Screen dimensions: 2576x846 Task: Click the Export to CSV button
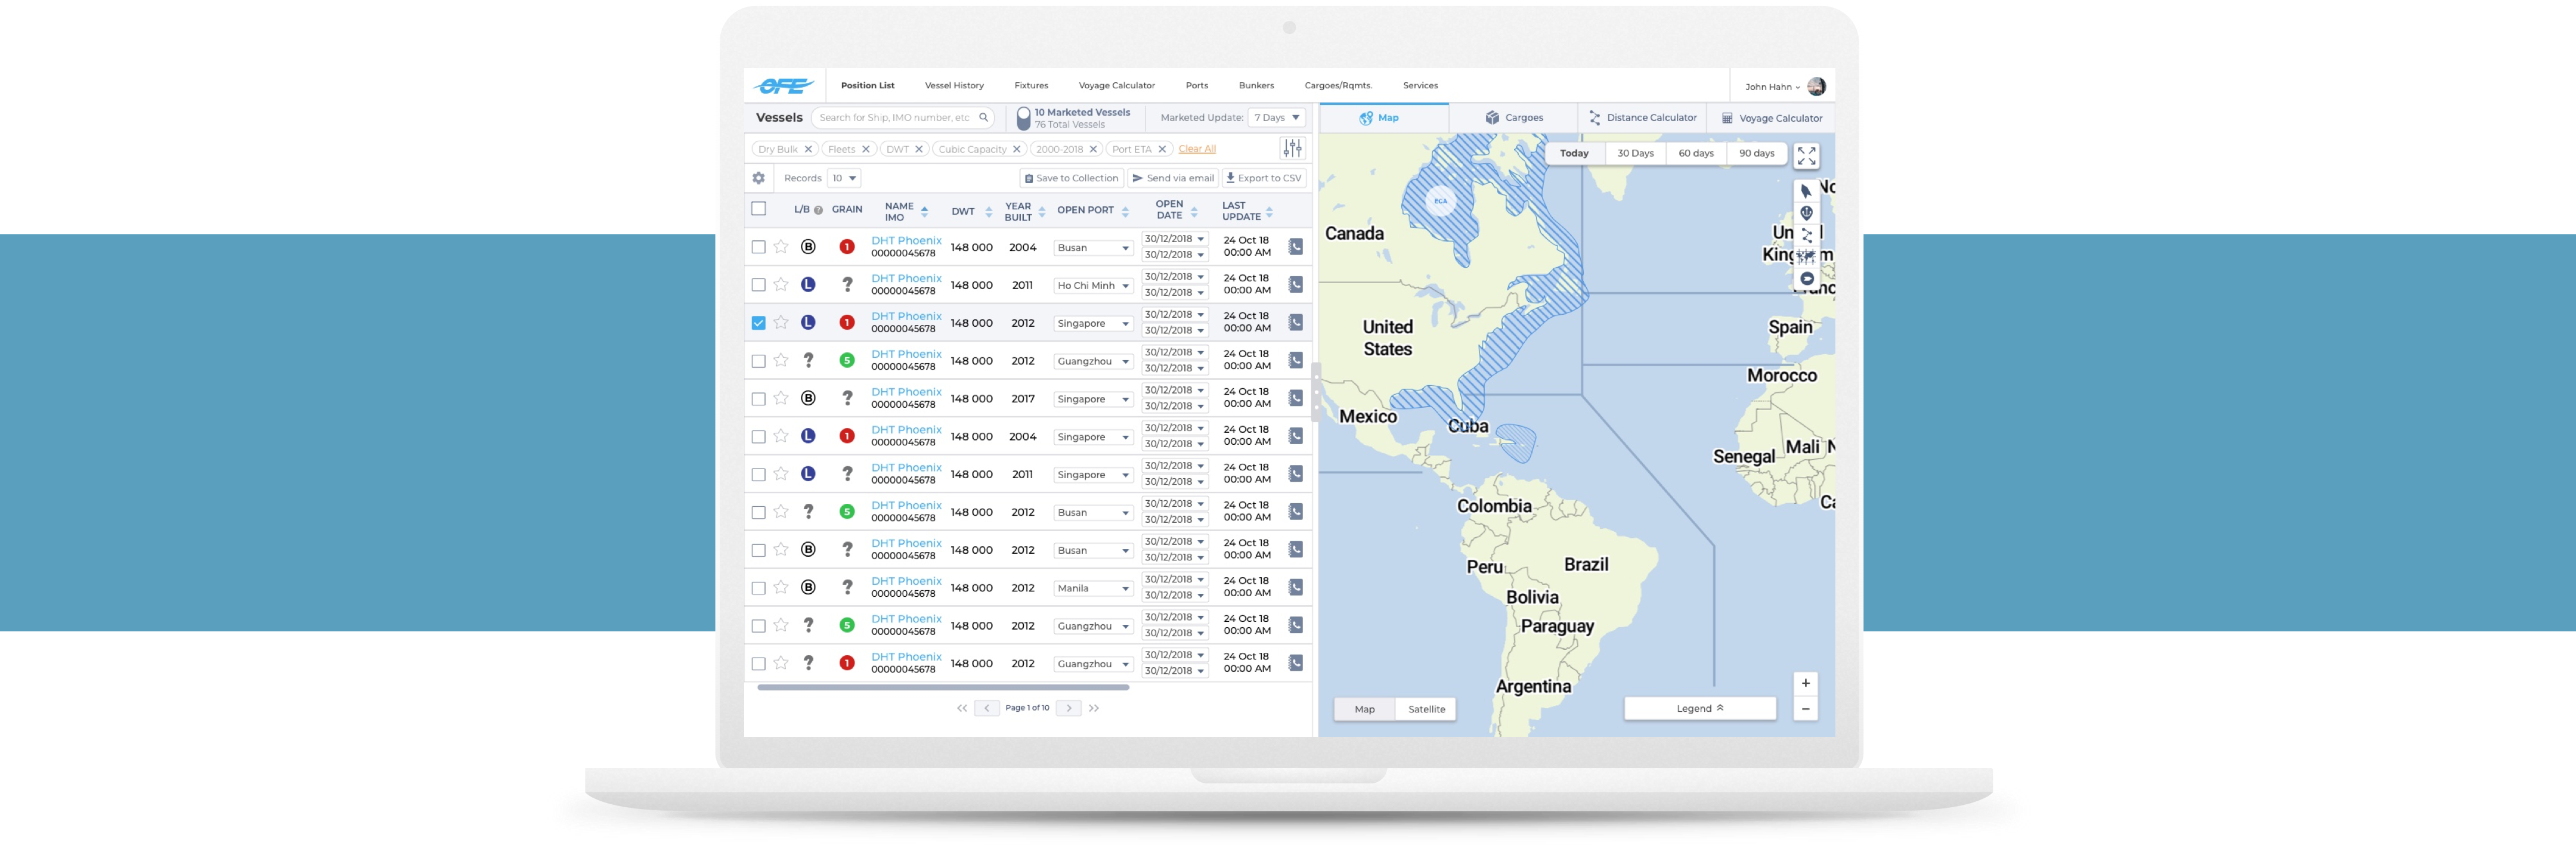click(x=1263, y=178)
